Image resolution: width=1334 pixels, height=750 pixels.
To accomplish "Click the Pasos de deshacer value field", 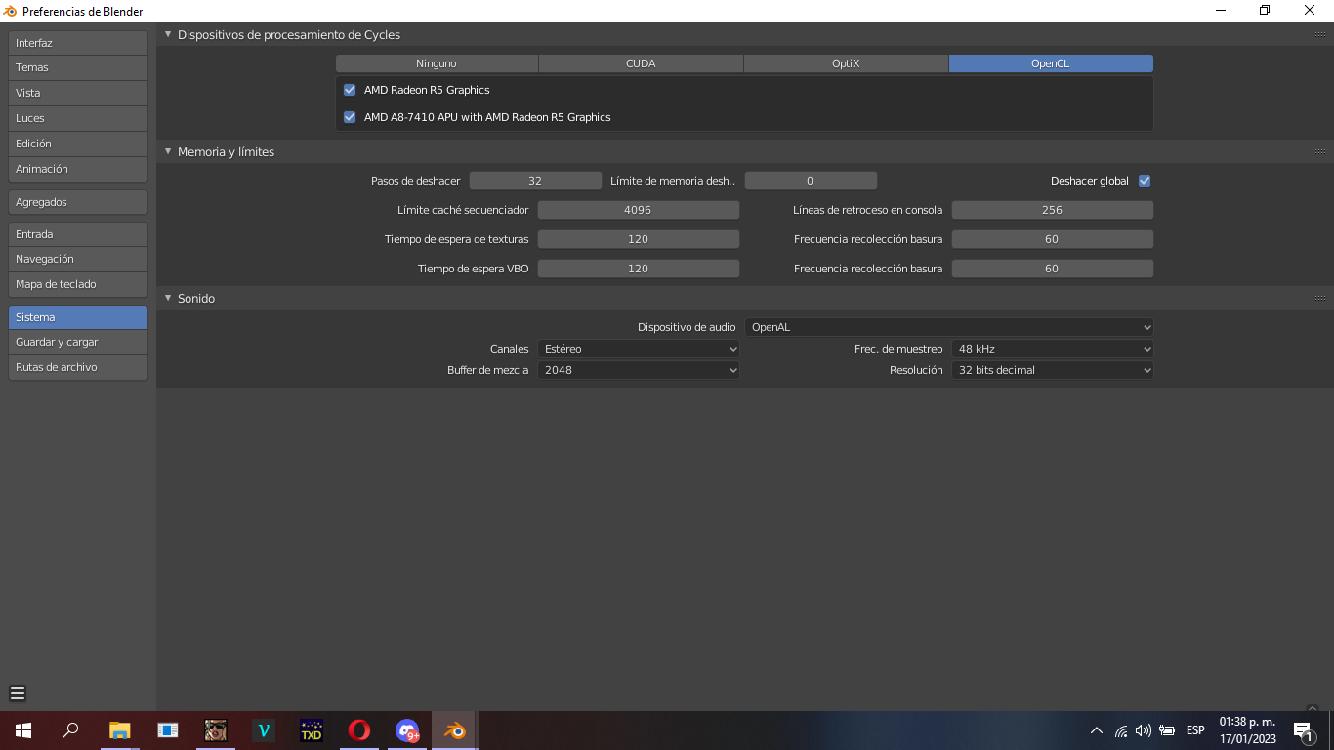I will click(535, 181).
